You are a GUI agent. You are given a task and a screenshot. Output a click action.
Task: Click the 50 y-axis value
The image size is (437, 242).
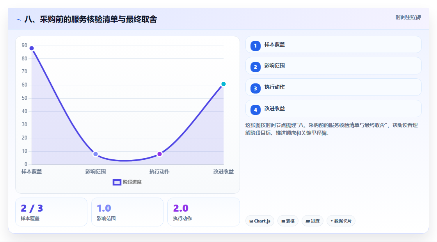(25, 98)
